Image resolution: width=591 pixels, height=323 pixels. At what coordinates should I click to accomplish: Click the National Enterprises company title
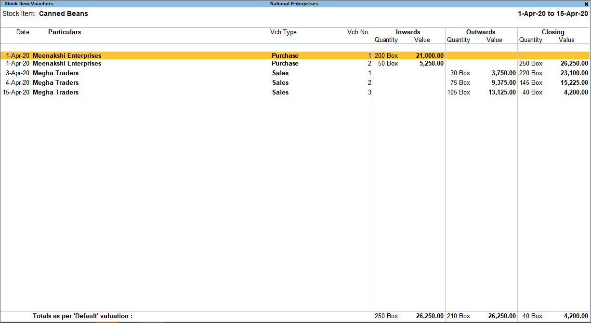click(x=294, y=4)
